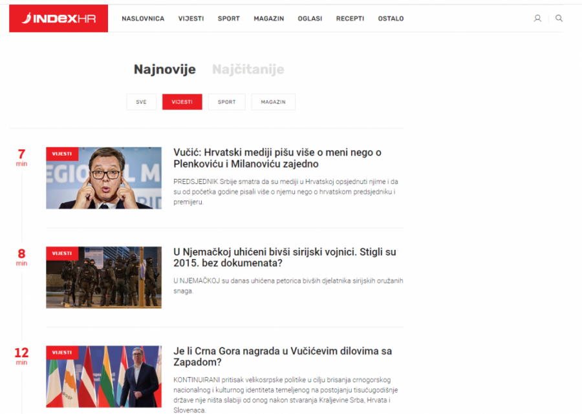
Task: Open the Sport navigation item
Action: click(x=228, y=19)
